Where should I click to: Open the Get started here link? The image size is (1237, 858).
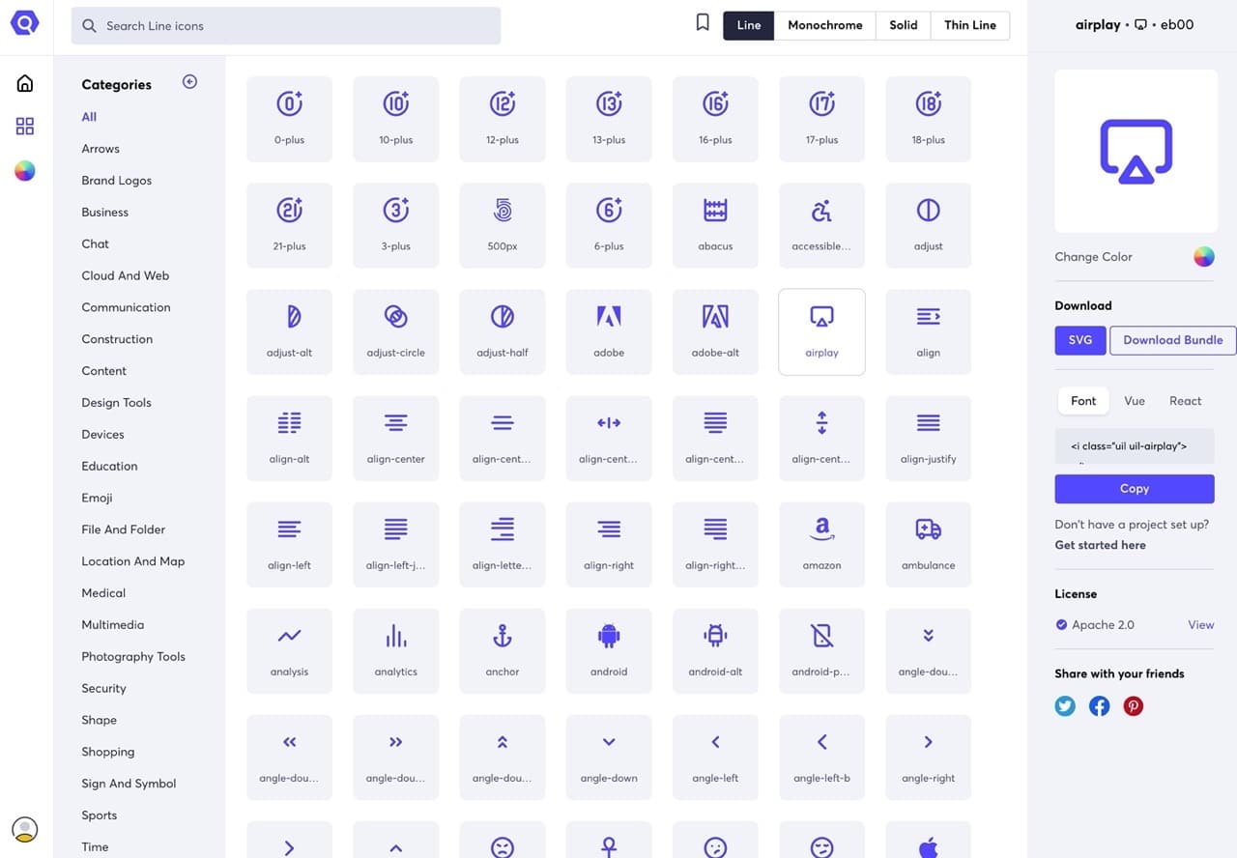pyautogui.click(x=1100, y=545)
